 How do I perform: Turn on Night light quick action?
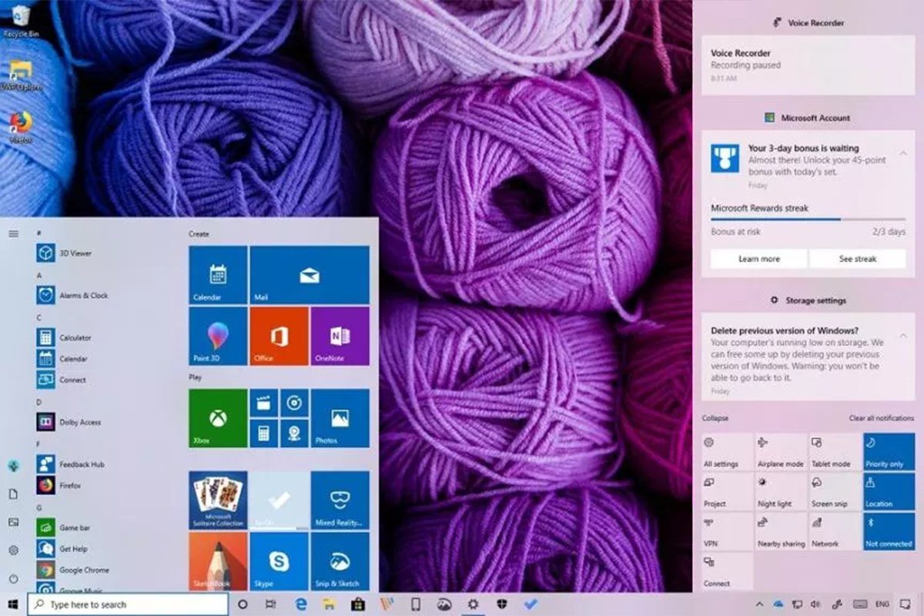[x=781, y=492]
